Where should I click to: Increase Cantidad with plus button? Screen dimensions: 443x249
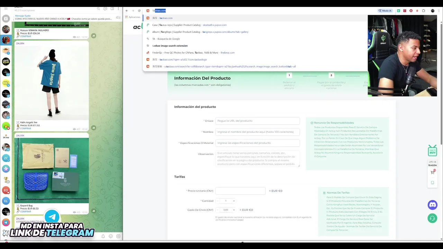coord(234,201)
